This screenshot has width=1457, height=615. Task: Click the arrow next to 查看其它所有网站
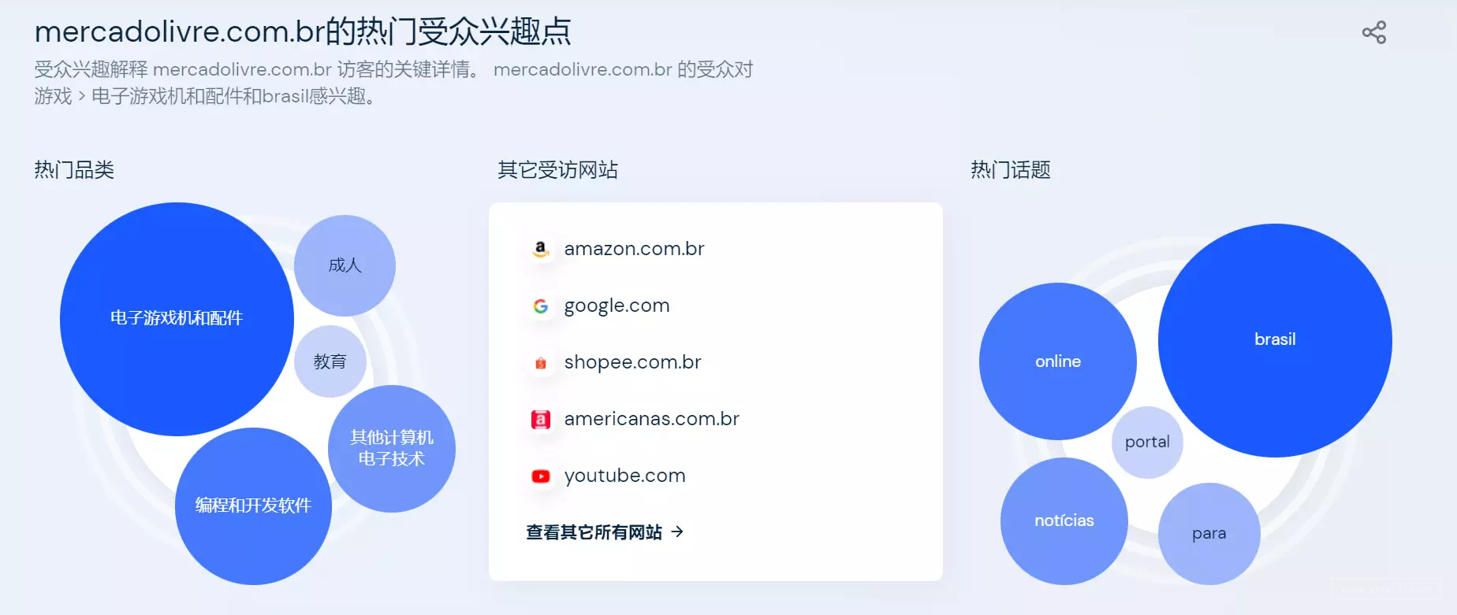677,532
